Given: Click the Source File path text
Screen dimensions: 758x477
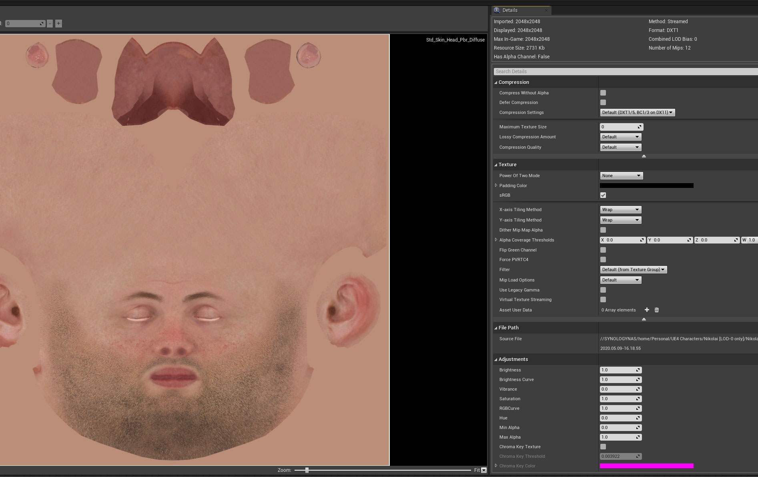Looking at the screenshot, I should point(679,339).
